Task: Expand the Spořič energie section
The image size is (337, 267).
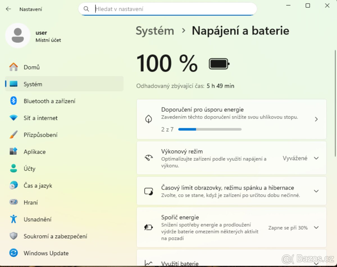Action: tap(316, 227)
